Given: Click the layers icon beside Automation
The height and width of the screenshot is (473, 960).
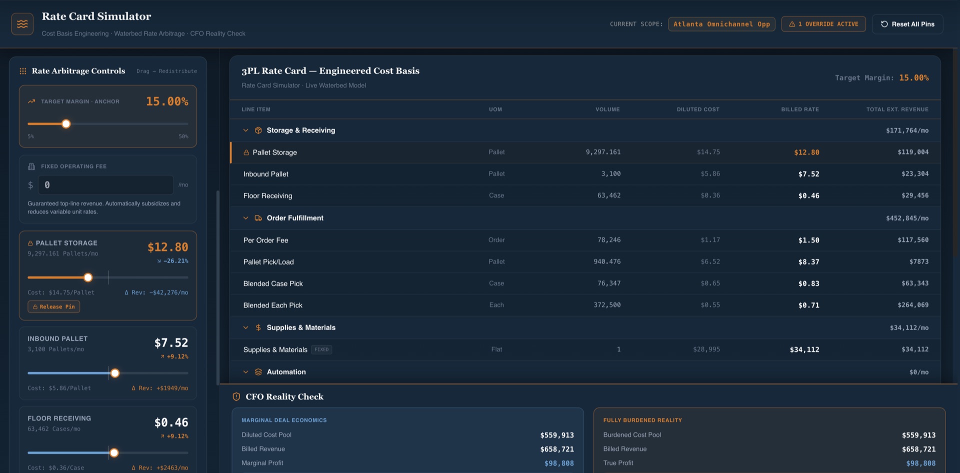Looking at the screenshot, I should pyautogui.click(x=258, y=372).
